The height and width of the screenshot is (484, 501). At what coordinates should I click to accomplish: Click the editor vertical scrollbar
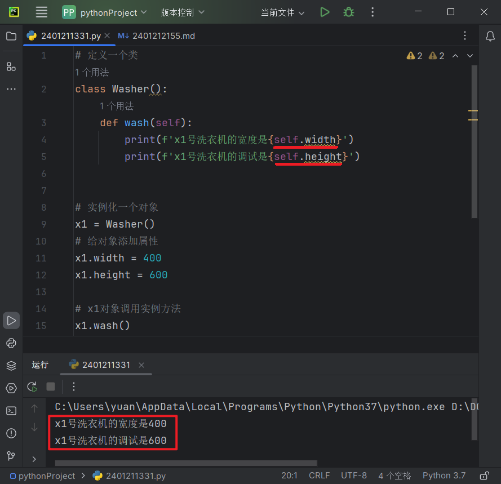point(474,141)
